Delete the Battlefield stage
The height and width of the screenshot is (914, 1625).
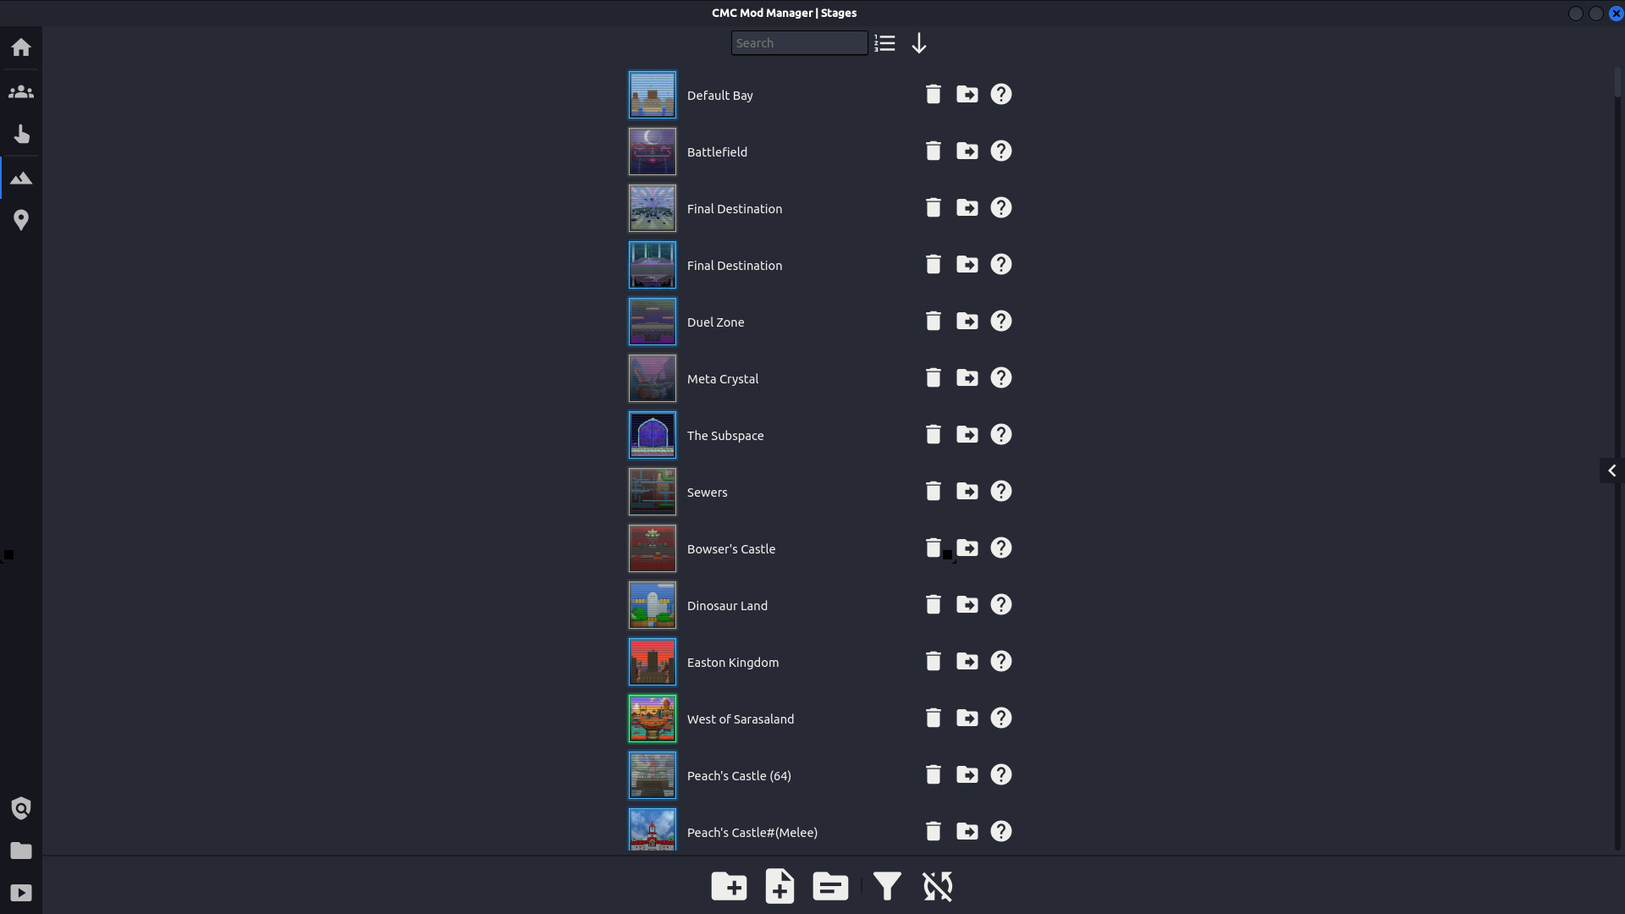click(933, 151)
